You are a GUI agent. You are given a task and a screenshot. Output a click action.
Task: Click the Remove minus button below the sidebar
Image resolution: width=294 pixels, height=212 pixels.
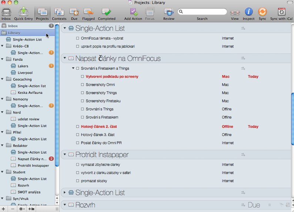pos(12,209)
